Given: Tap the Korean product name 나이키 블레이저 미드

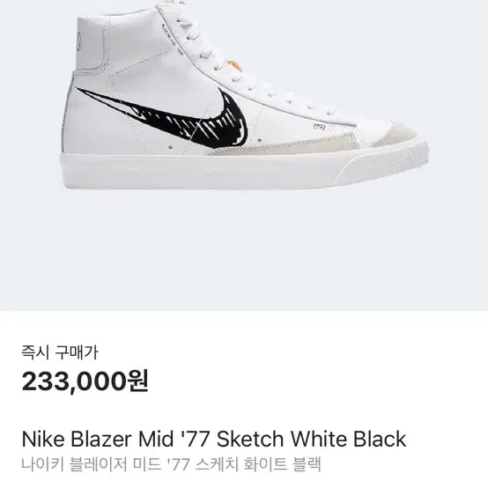Looking at the screenshot, I should 92,464.
